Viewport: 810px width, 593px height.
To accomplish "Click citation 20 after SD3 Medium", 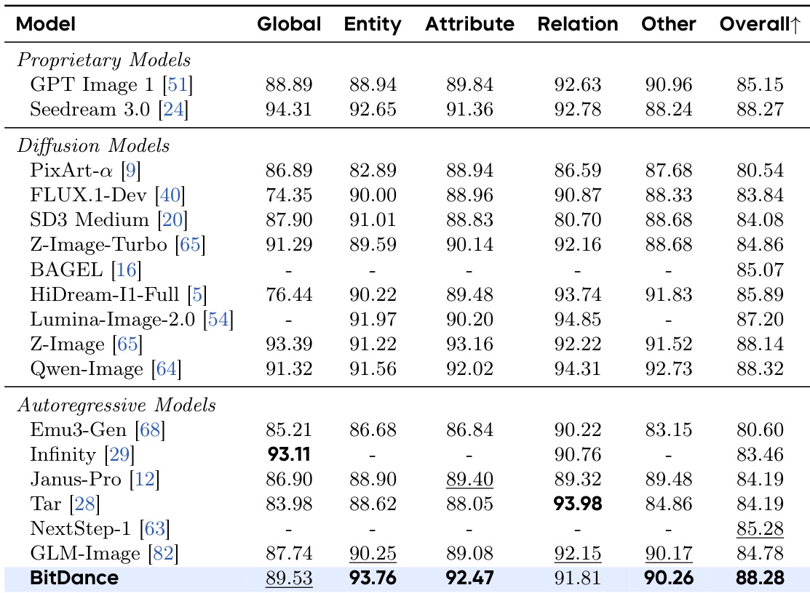I will 172,220.
